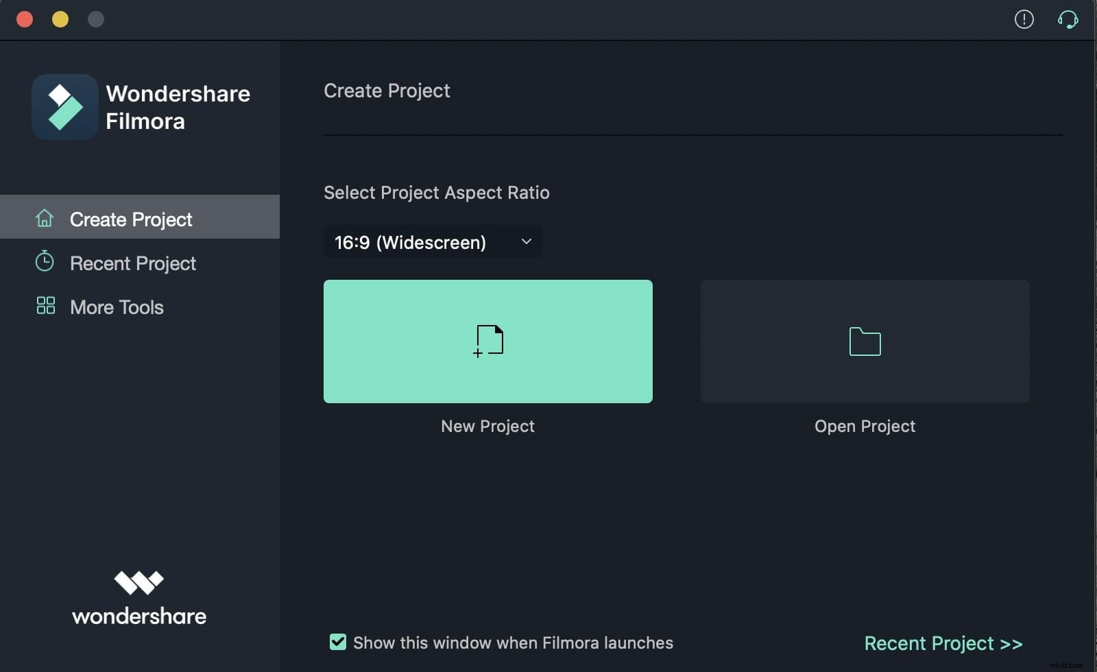
Task: Expand the 16:9 Widescreen selector
Action: [x=432, y=241]
